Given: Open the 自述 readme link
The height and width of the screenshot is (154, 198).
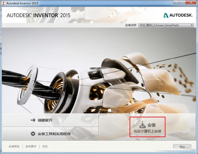Looking at the screenshot, I should pyautogui.click(x=45, y=146).
